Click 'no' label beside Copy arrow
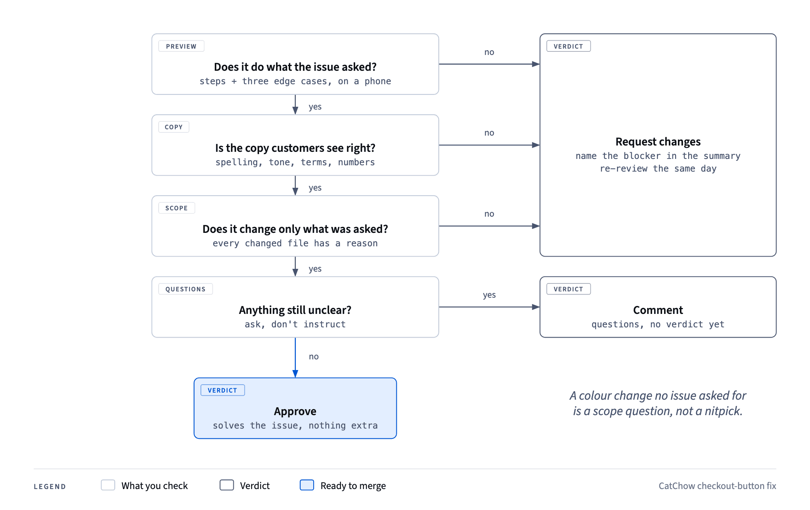The image size is (810, 510). (489, 133)
